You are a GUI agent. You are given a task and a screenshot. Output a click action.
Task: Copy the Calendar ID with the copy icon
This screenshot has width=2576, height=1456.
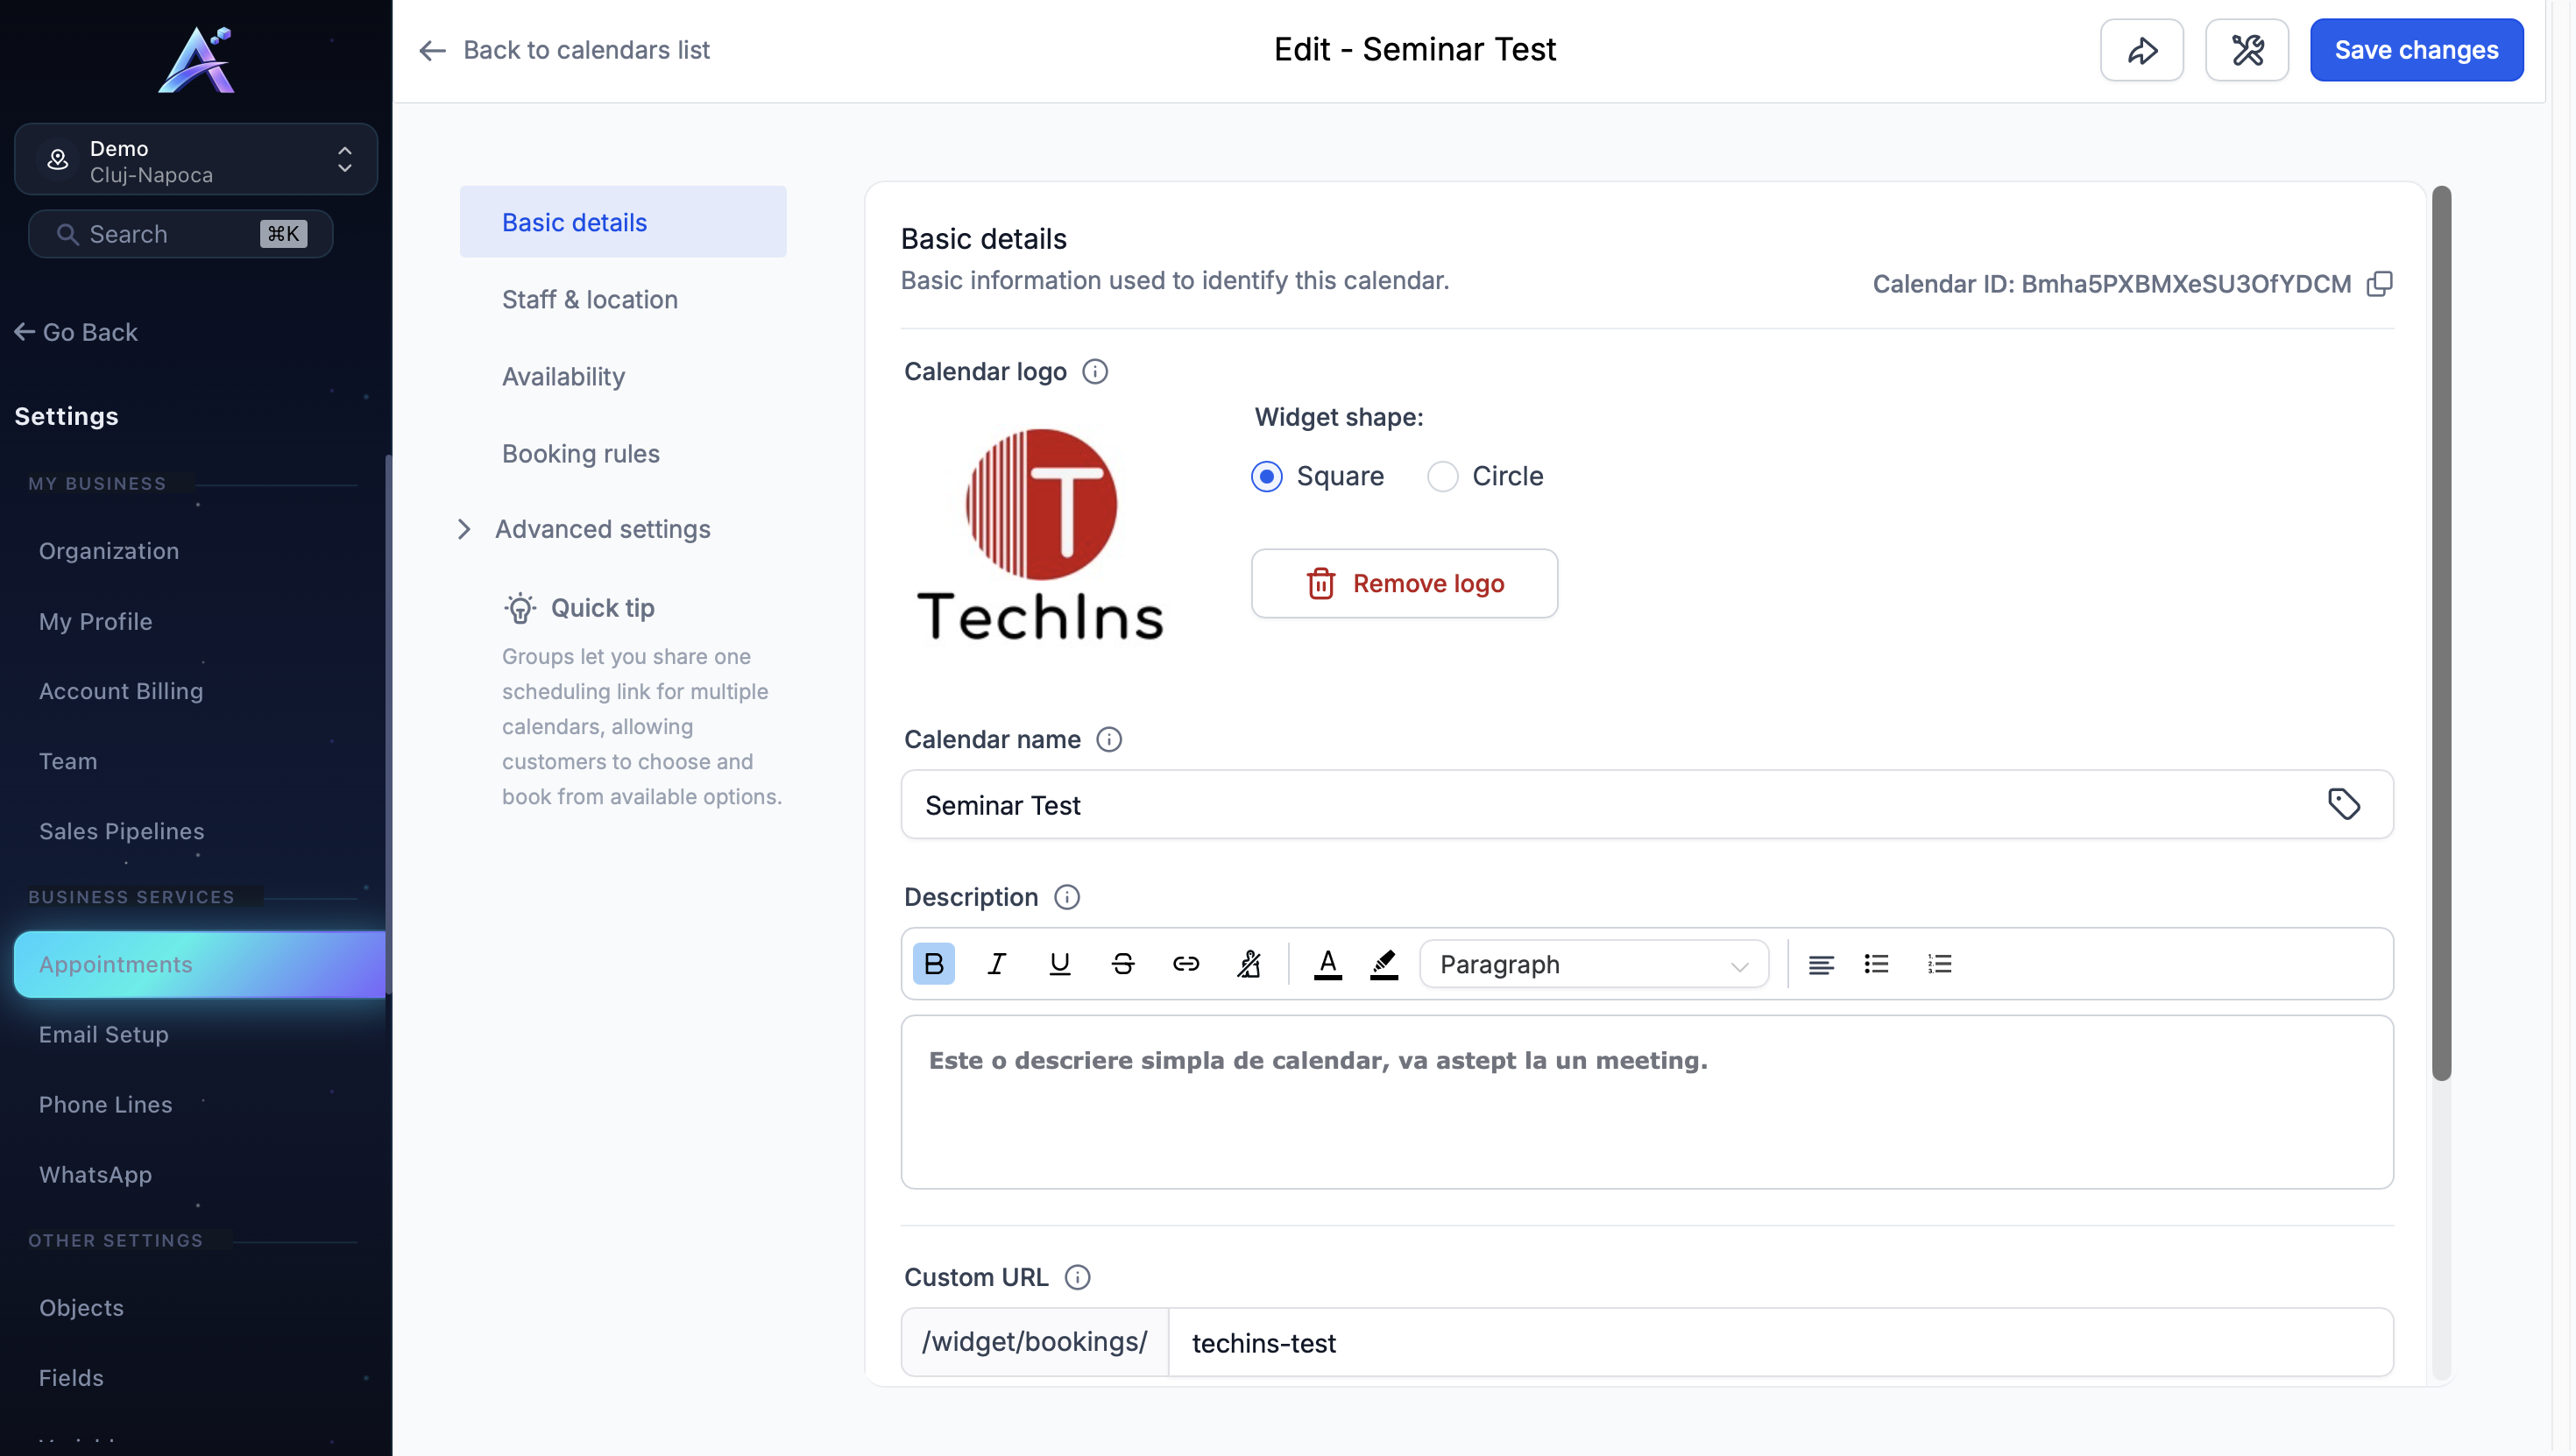2380,284
